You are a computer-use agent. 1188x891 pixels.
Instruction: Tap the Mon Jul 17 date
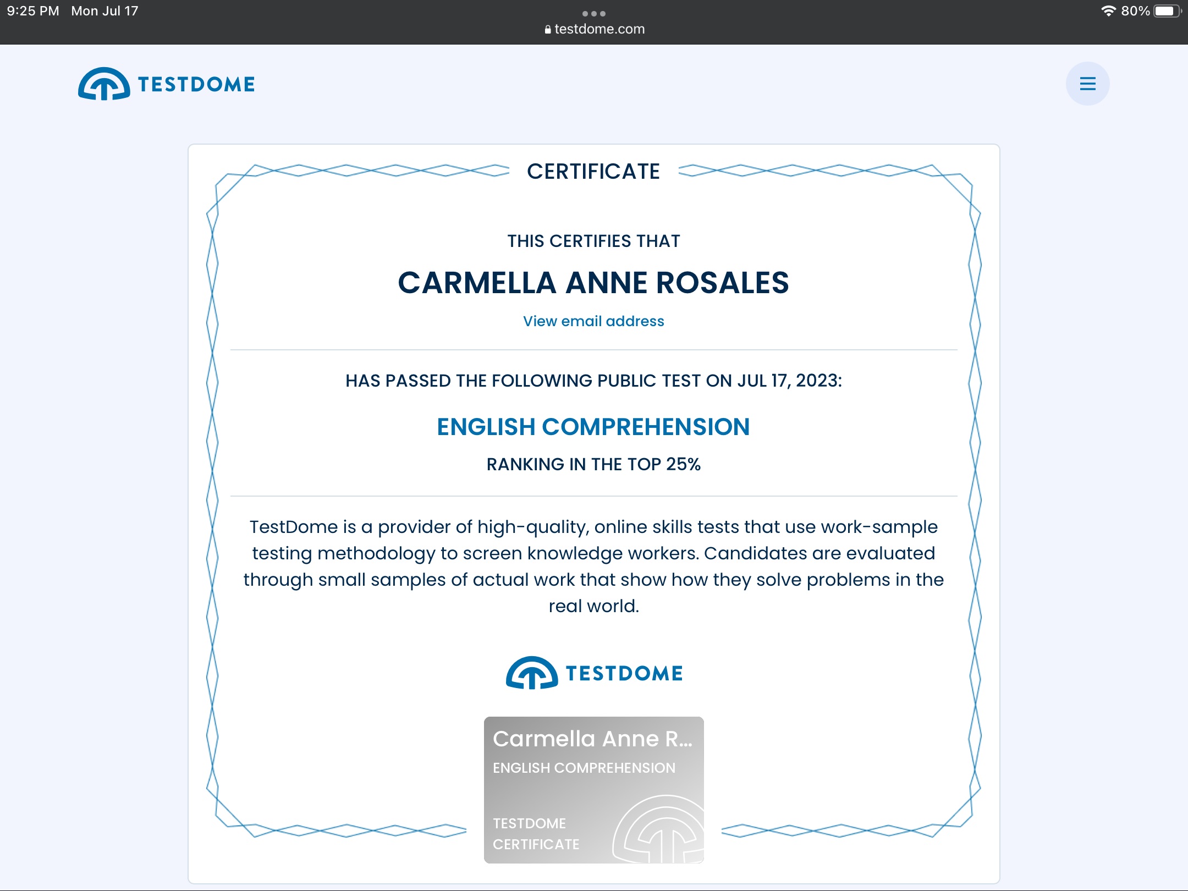point(105,11)
